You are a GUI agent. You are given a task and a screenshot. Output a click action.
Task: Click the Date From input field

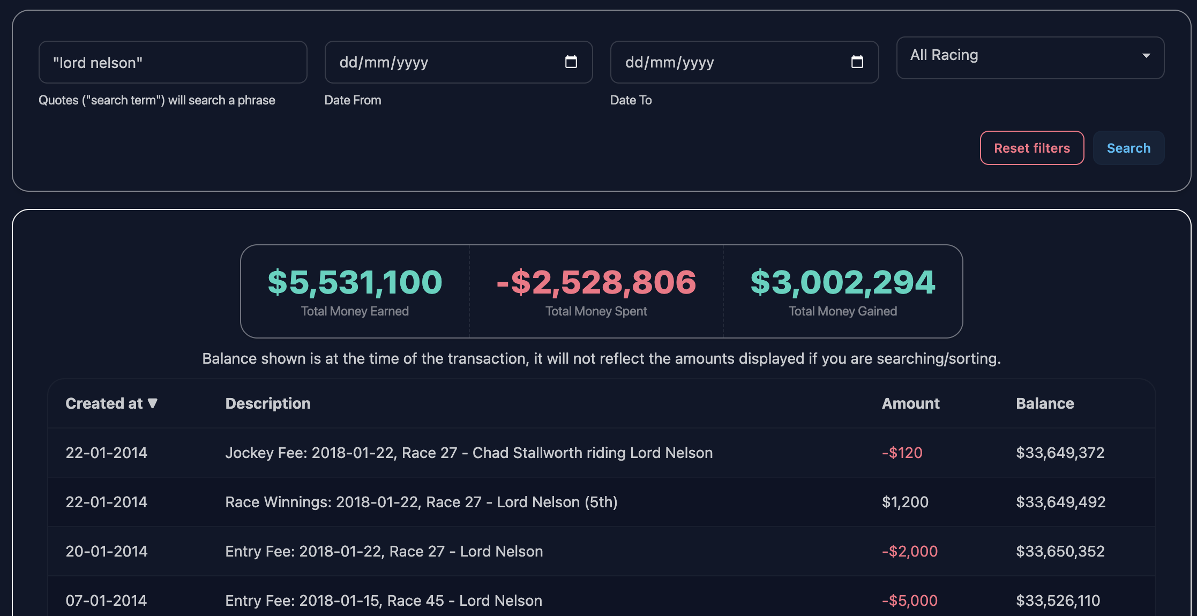coord(439,62)
